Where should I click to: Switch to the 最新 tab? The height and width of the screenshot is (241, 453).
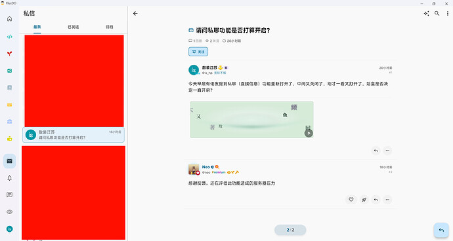click(x=37, y=27)
